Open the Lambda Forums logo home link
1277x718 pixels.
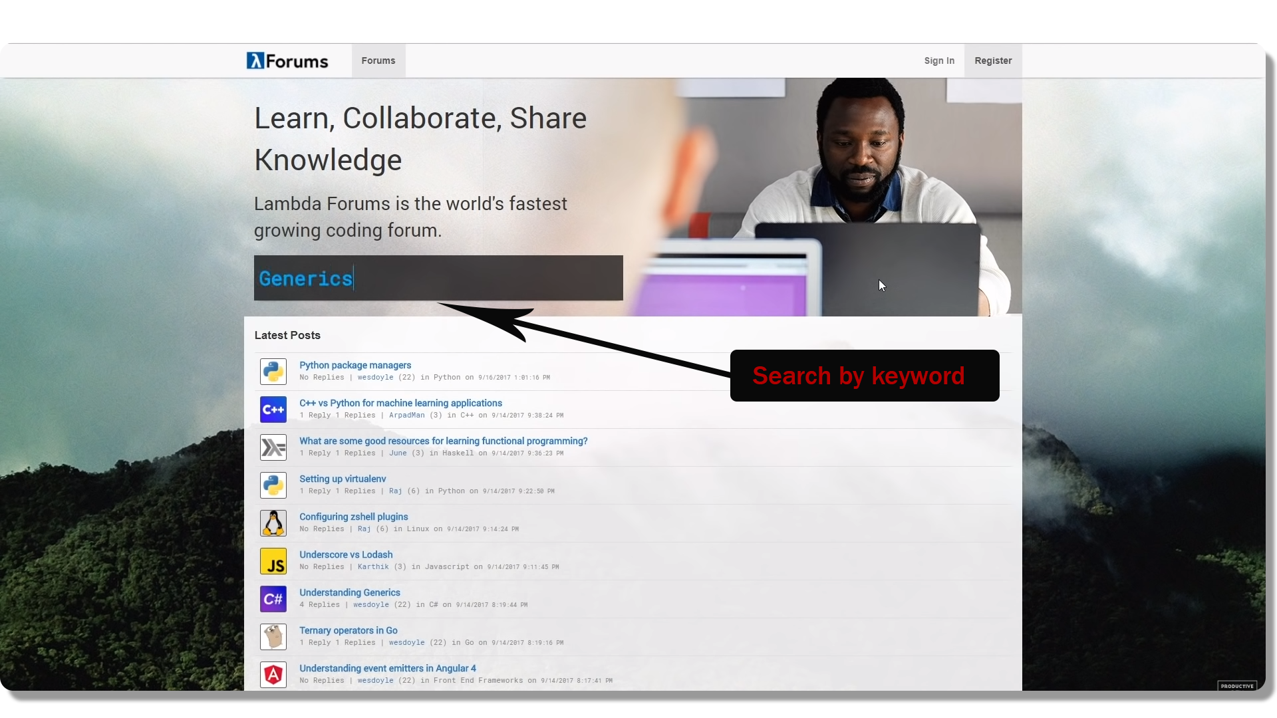[x=287, y=61]
